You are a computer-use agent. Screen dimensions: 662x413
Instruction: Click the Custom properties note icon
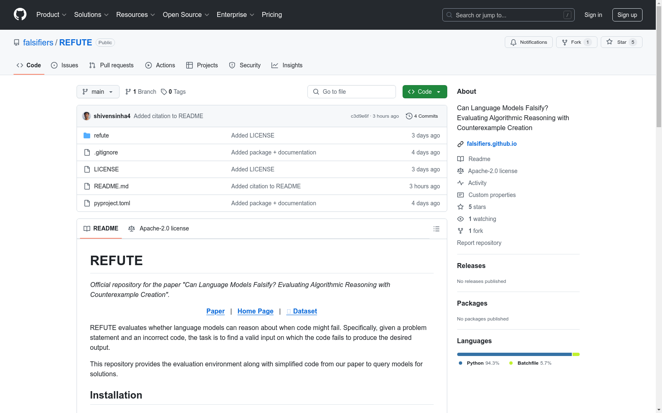tap(461, 195)
